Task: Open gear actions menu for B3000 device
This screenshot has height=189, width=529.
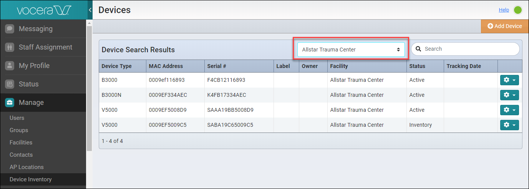Action: pos(509,80)
